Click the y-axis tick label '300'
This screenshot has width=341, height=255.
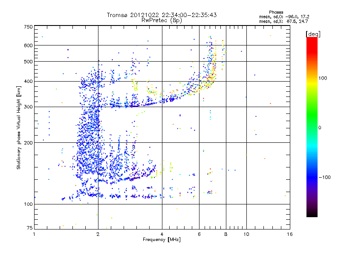pyautogui.click(x=28, y=107)
